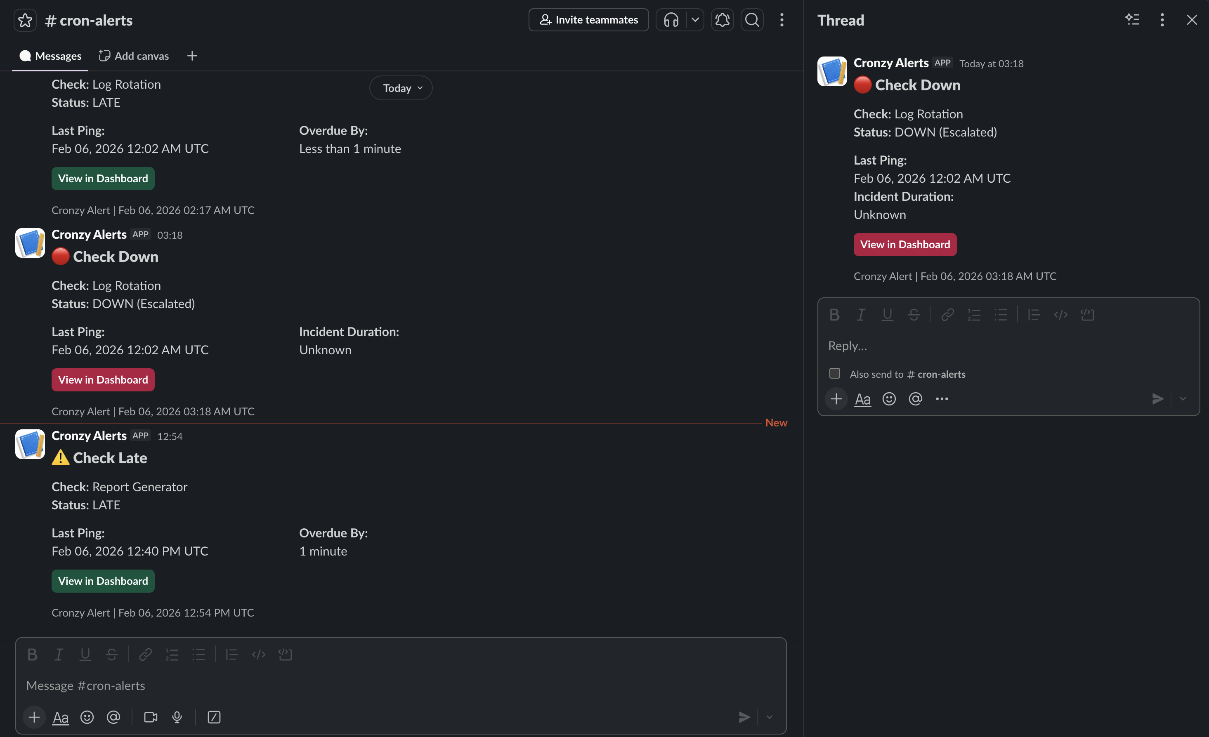Toggle bold formatting in thread reply
Viewport: 1209px width, 737px height.
[835, 314]
